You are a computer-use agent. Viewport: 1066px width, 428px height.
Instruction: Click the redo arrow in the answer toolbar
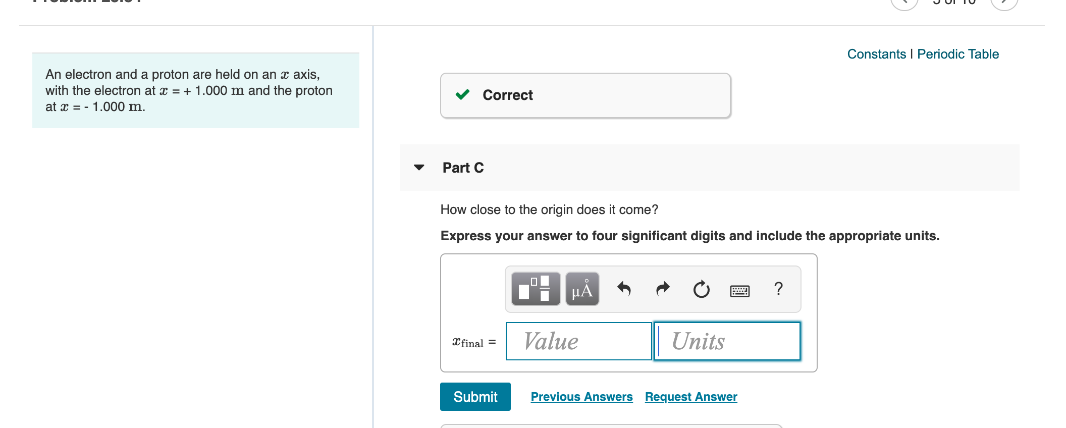coord(662,288)
